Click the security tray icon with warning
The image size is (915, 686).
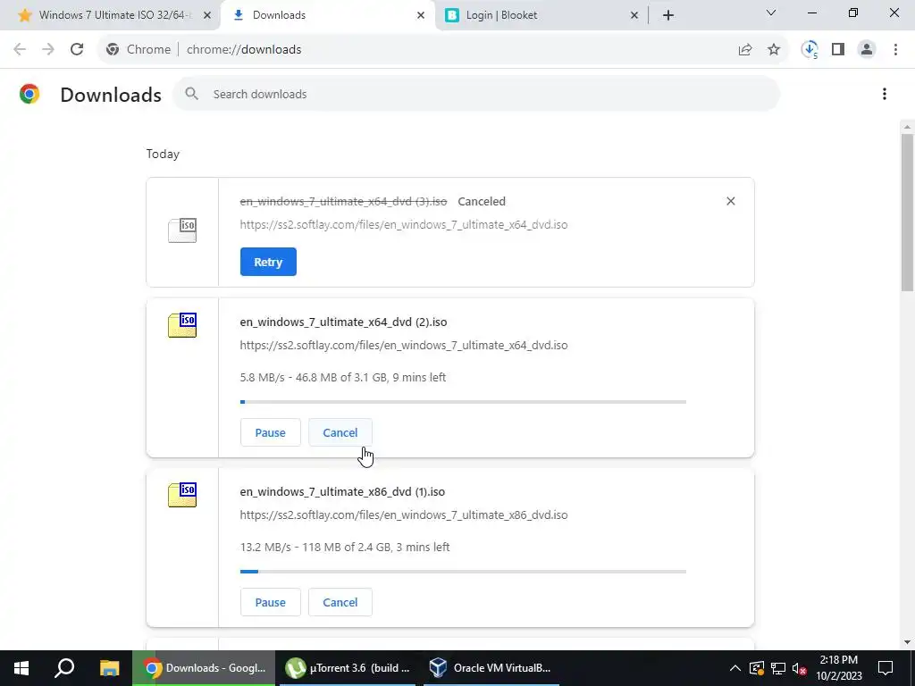[757, 668]
